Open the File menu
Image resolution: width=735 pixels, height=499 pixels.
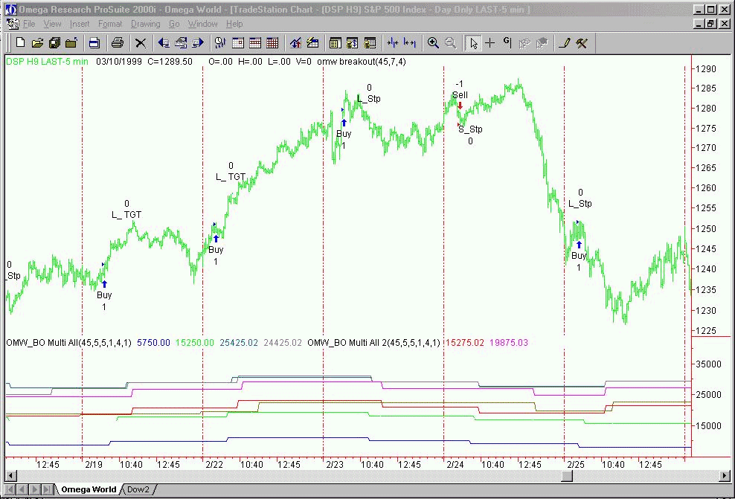coord(29,24)
